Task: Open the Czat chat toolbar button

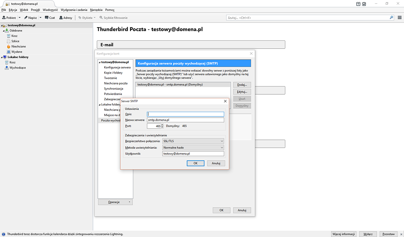Action: pyautogui.click(x=50, y=18)
